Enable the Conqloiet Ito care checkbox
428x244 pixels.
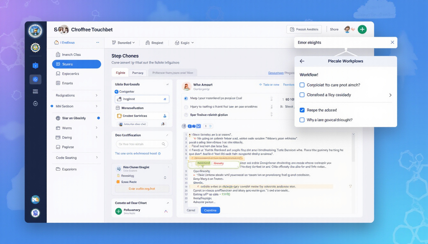[x=302, y=85]
